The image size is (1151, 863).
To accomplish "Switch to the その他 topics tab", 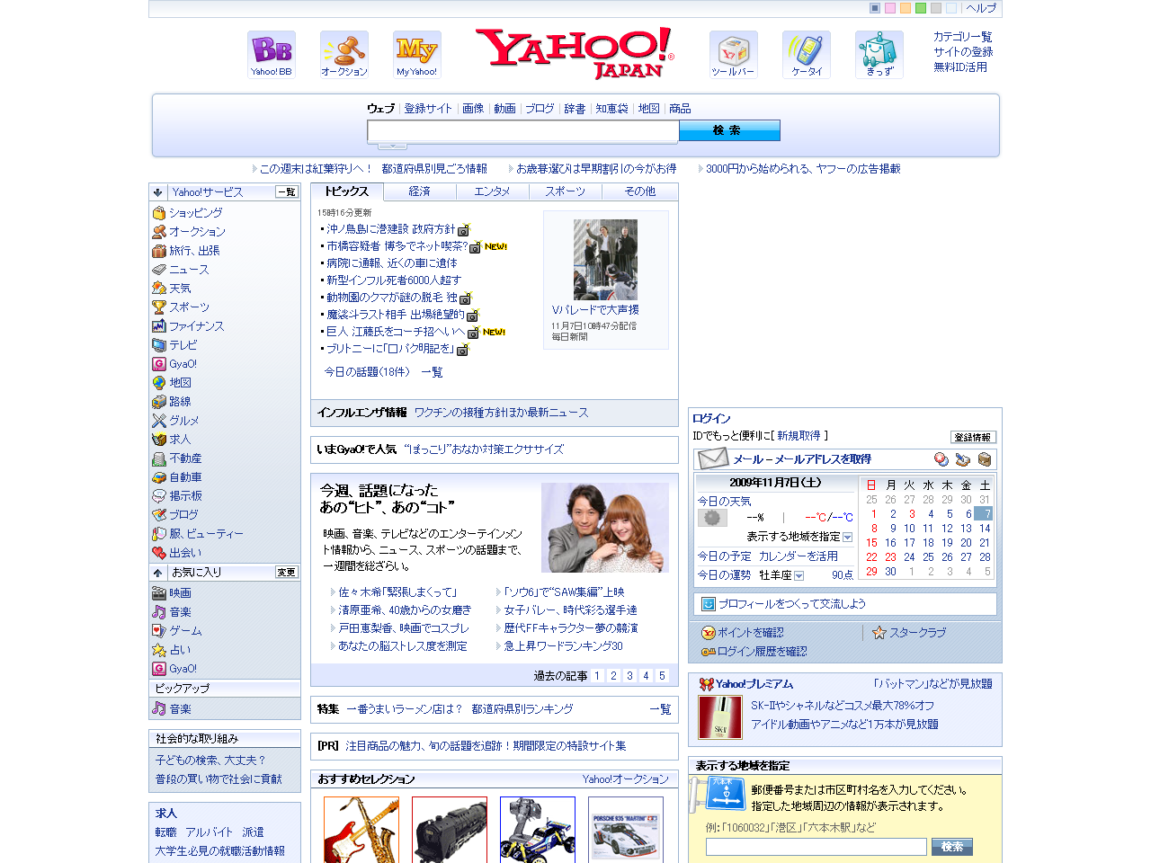I will (x=640, y=191).
